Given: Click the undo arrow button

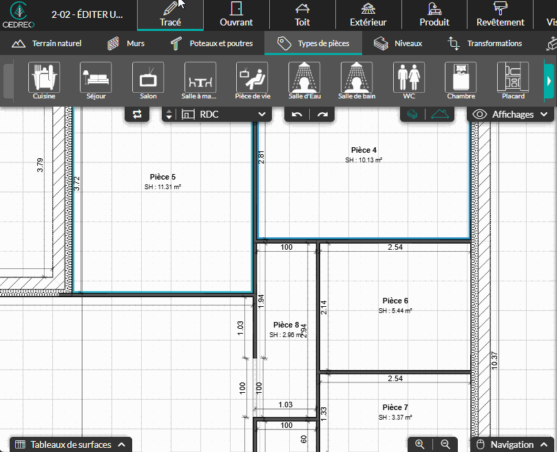Looking at the screenshot, I should (x=297, y=114).
